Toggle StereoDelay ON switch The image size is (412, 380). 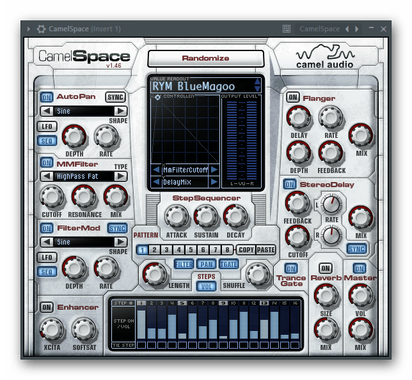290,185
